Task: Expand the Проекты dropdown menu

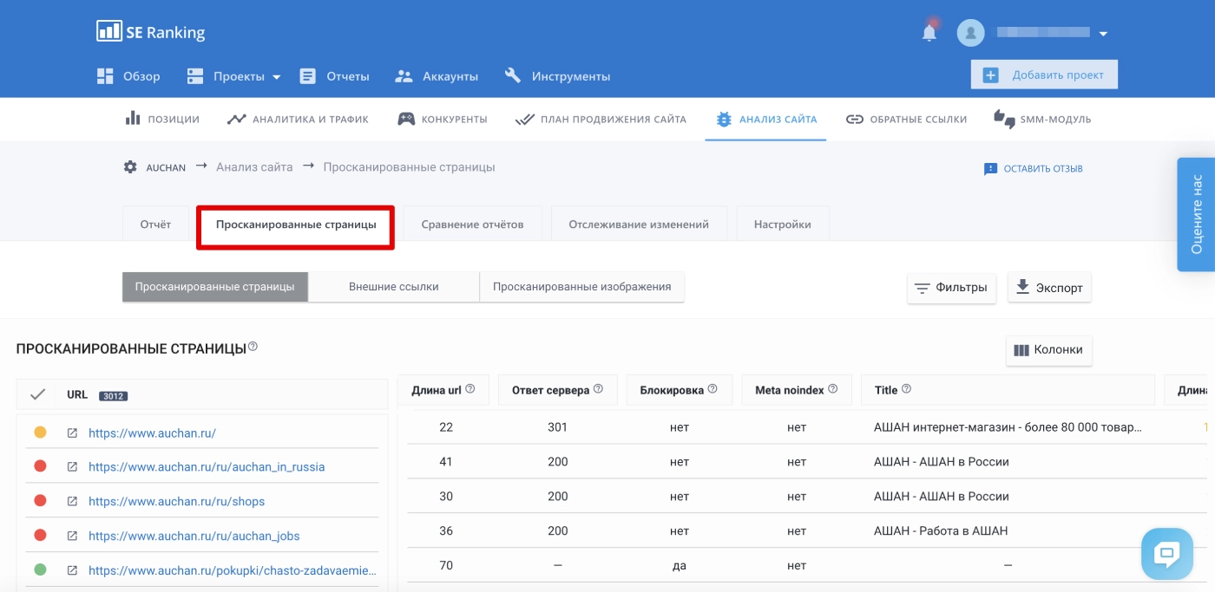Action: click(x=234, y=76)
